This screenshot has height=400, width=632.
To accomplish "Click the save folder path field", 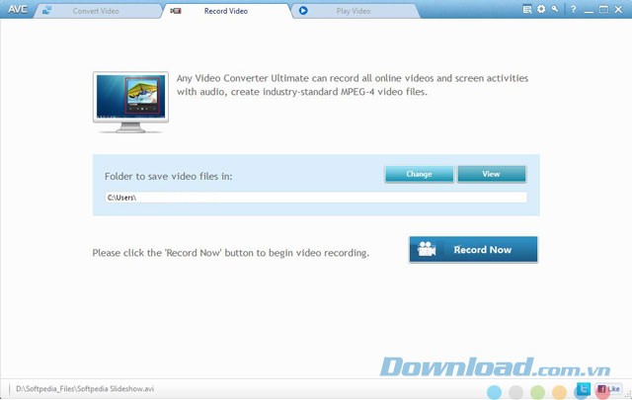I will pos(316,198).
